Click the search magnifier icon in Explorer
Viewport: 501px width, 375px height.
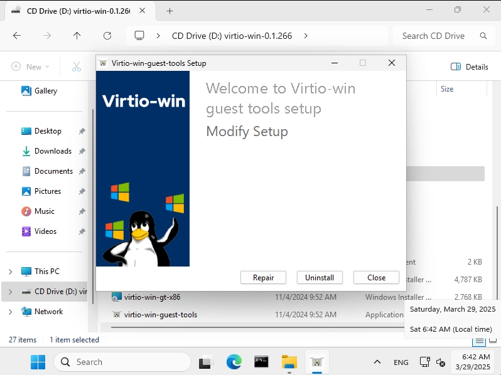tap(483, 36)
